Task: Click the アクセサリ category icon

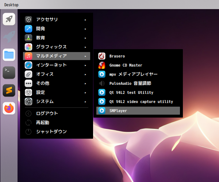Action: coord(28,20)
